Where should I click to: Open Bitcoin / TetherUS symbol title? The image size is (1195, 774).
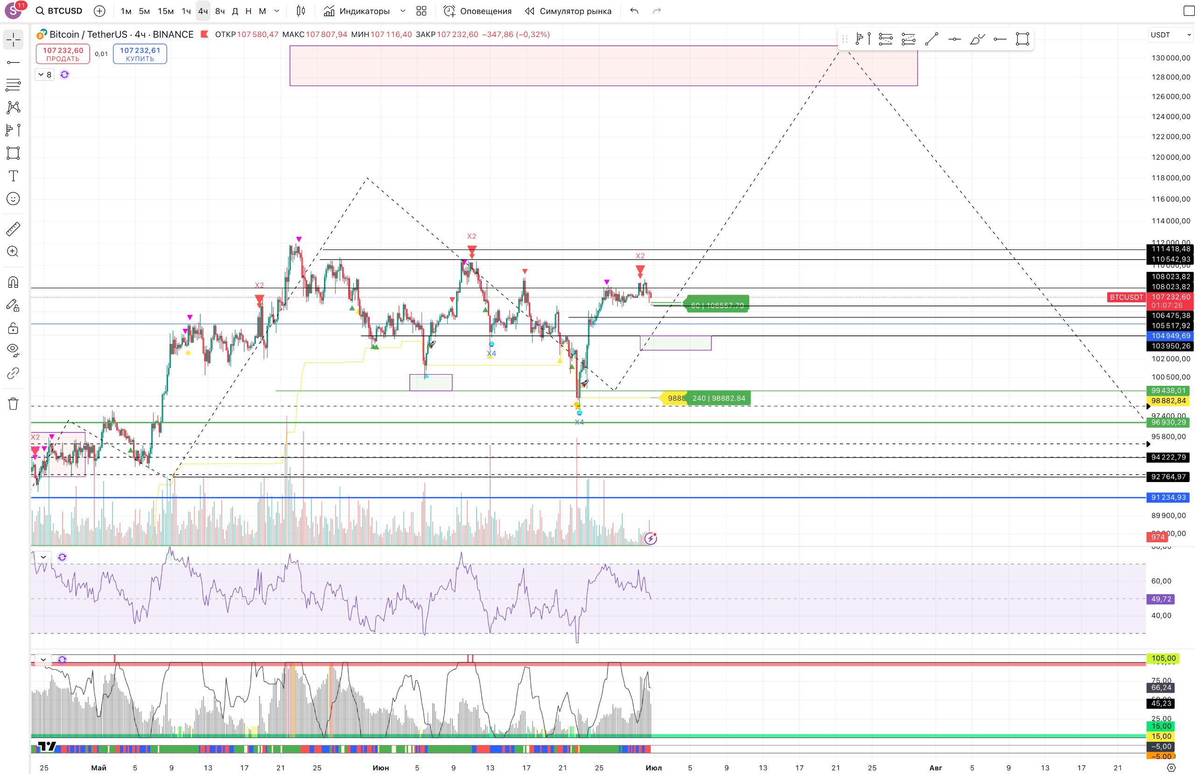coord(121,34)
